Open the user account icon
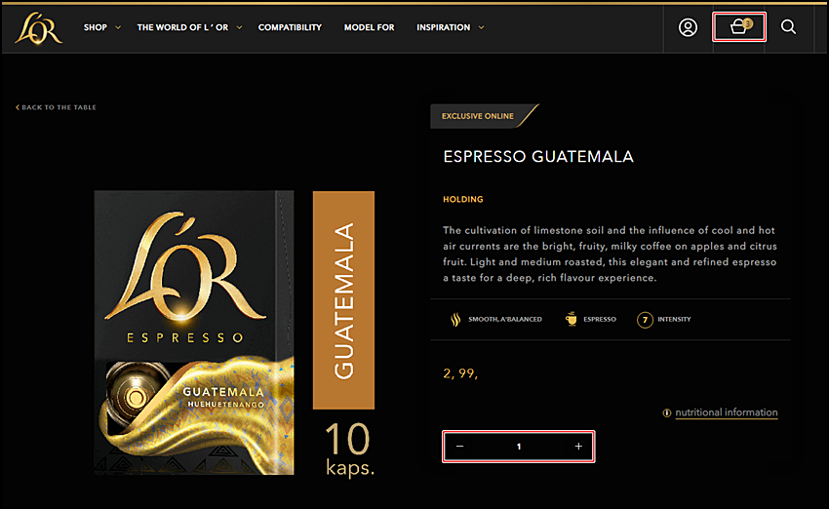 pyautogui.click(x=688, y=27)
